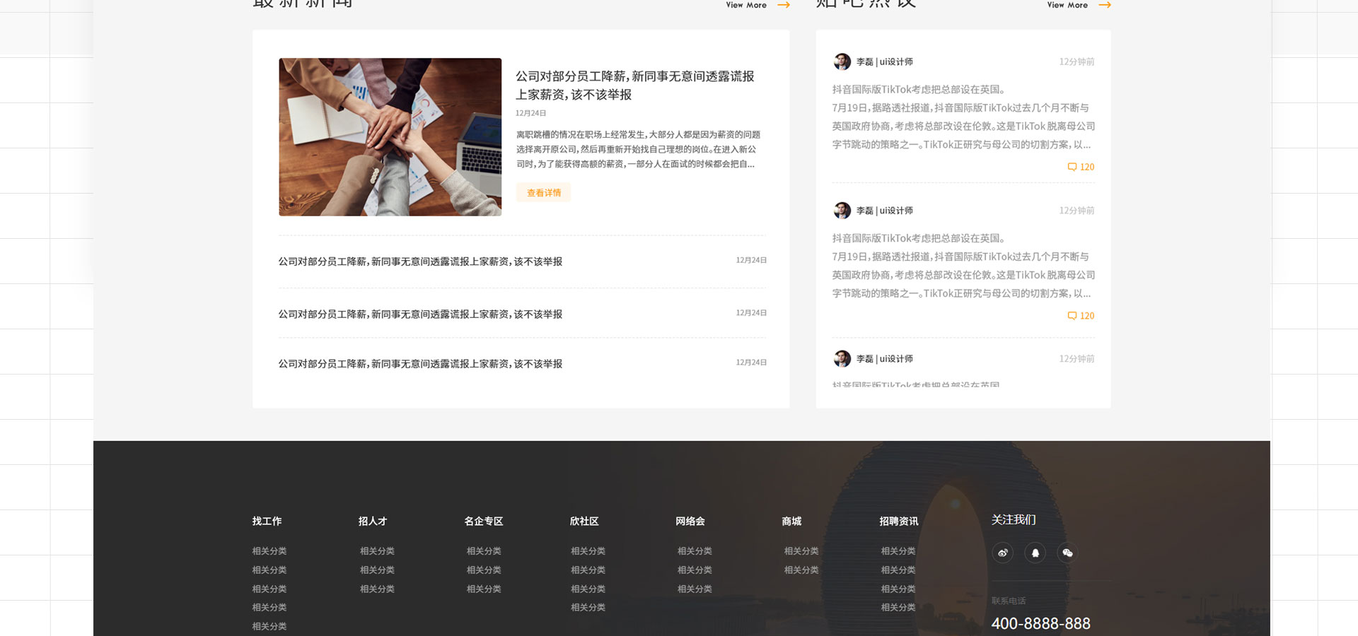Viewport: 1358px width, 636px height.
Task: Select the 找工作 footer heading
Action: tap(267, 522)
